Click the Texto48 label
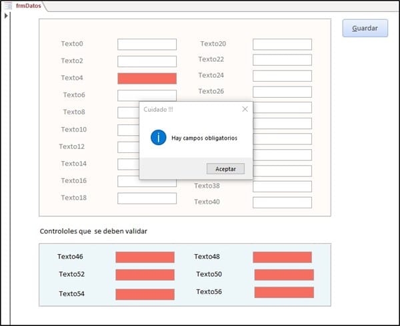 tap(207, 256)
